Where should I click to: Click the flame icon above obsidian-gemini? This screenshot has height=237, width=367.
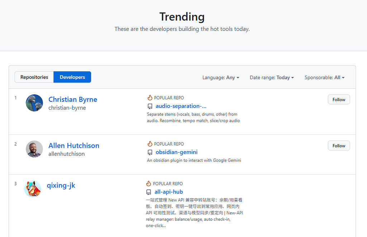[150, 144]
